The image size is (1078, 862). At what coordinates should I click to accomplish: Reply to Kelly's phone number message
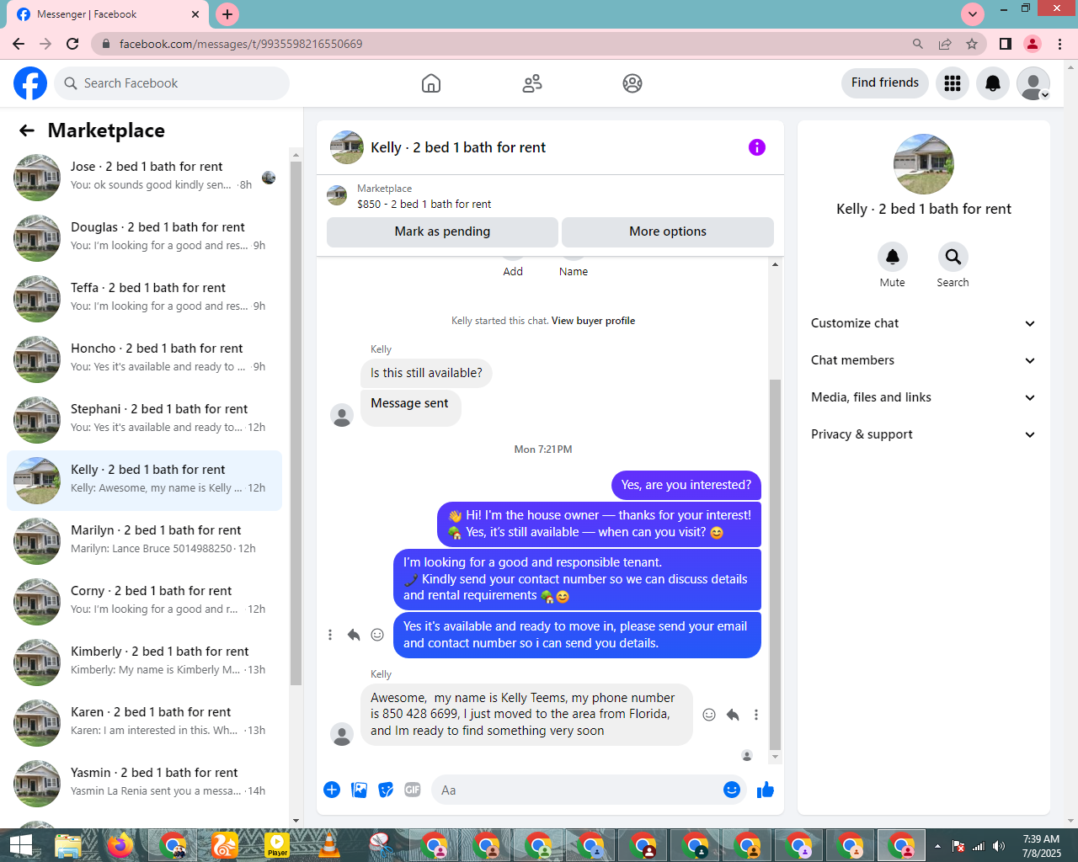733,715
